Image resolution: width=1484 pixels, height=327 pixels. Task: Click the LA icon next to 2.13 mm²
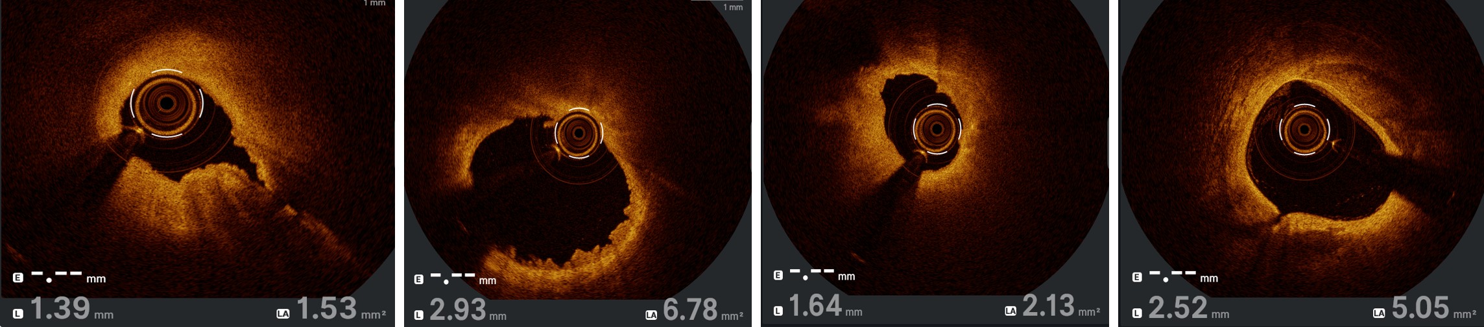pyautogui.click(x=1011, y=311)
